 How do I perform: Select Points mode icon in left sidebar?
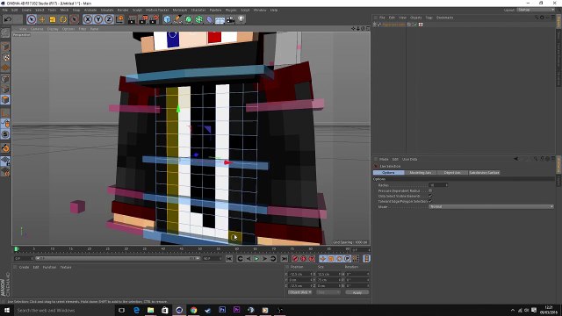point(5,79)
